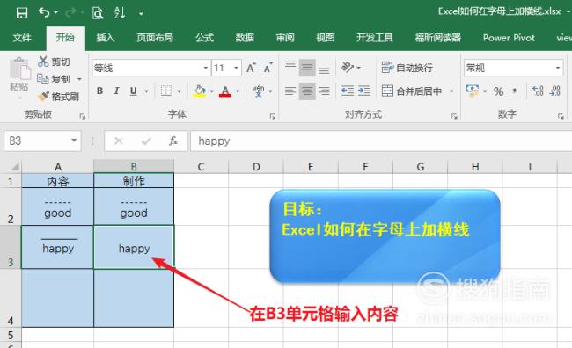Viewport: 572px width, 348px height.
Task: Open the Power Pivot tab
Action: [x=509, y=38]
